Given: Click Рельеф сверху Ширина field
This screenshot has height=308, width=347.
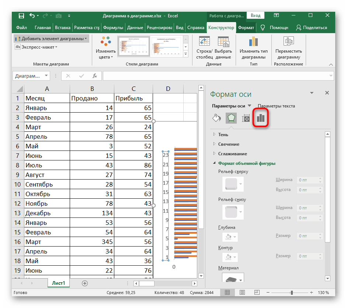Looking at the screenshot, I should [308, 180].
